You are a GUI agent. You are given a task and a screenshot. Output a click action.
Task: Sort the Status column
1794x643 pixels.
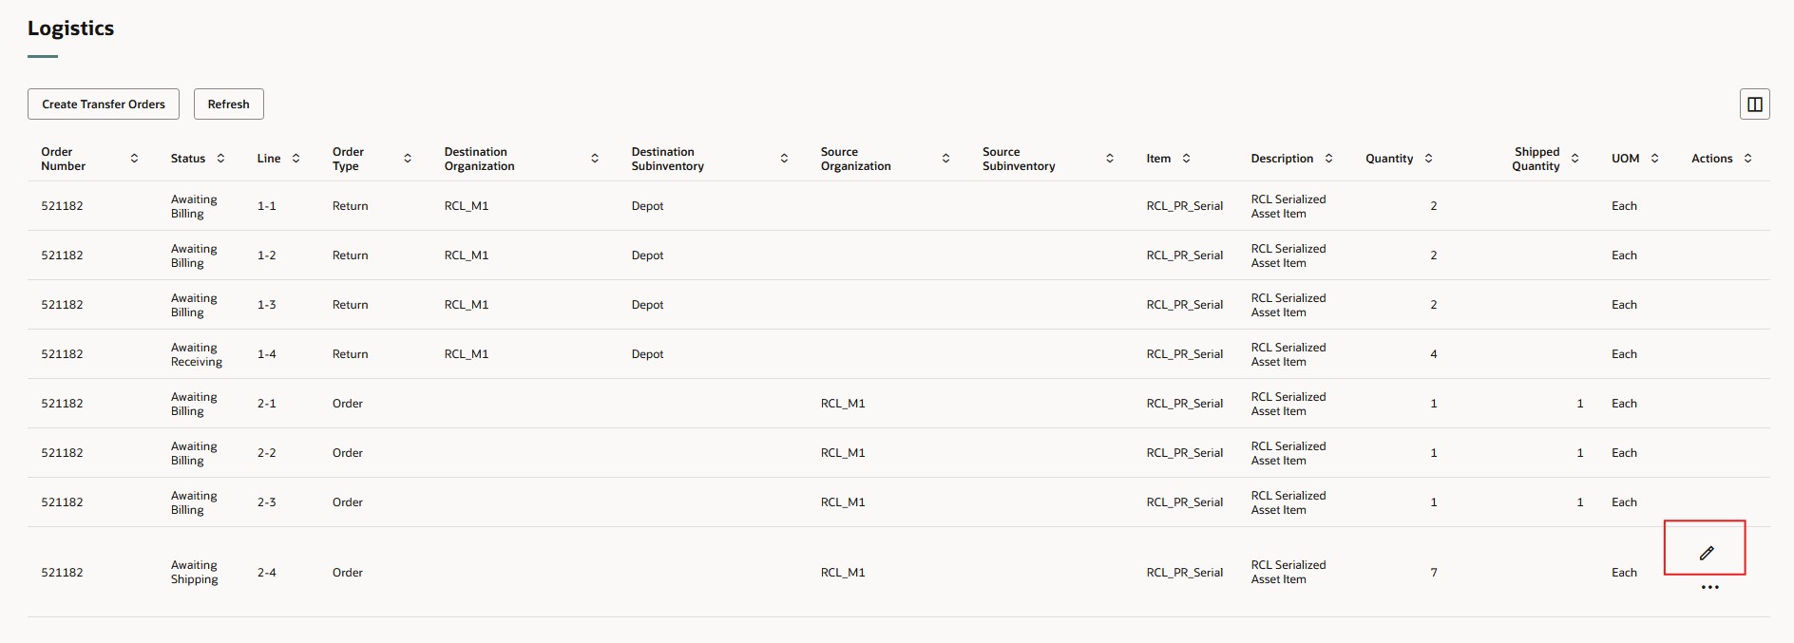click(x=220, y=159)
